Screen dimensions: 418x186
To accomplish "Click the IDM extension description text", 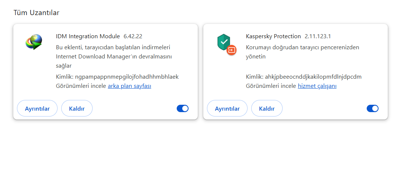I will (x=114, y=57).
